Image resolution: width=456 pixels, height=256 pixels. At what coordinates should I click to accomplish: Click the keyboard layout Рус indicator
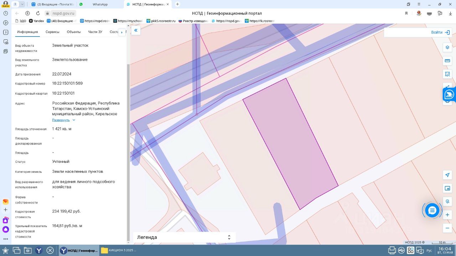click(x=429, y=251)
